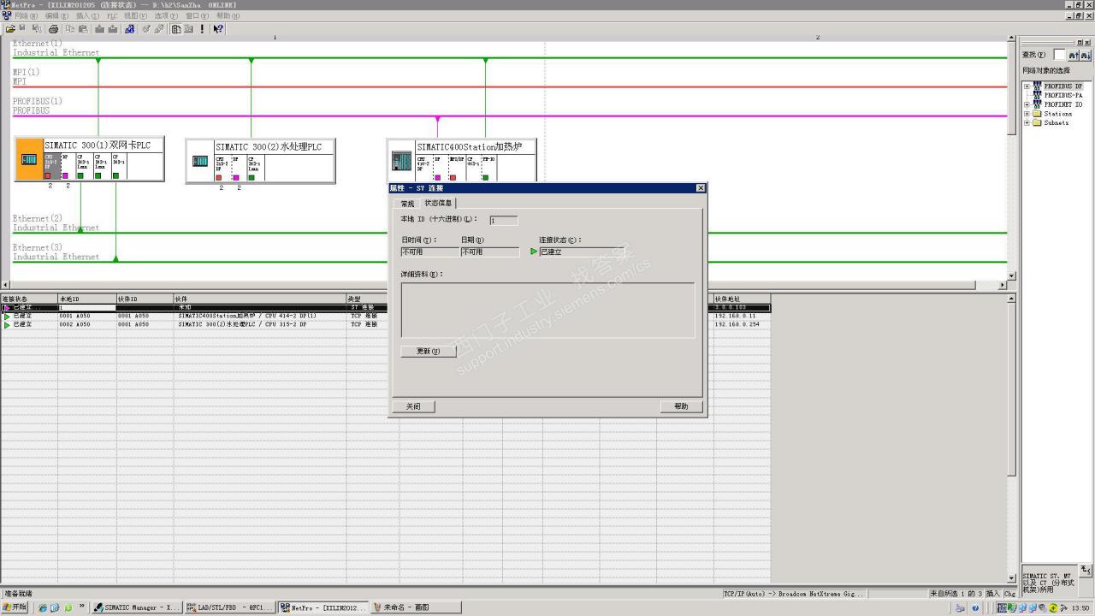Click the 伙伴地址 column header
The image size is (1095, 616).
coord(741,299)
